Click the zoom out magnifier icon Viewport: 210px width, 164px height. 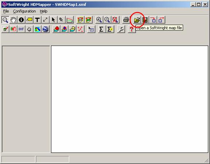tap(107, 20)
